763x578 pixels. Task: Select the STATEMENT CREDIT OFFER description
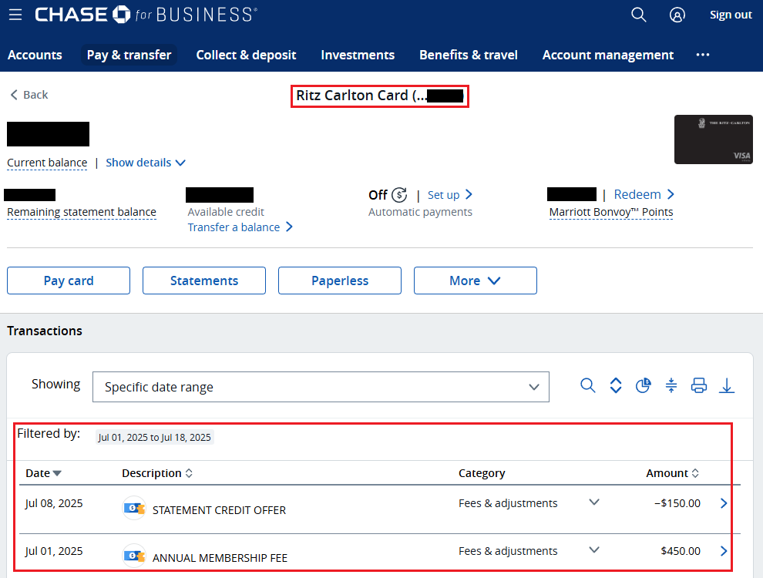coord(219,510)
